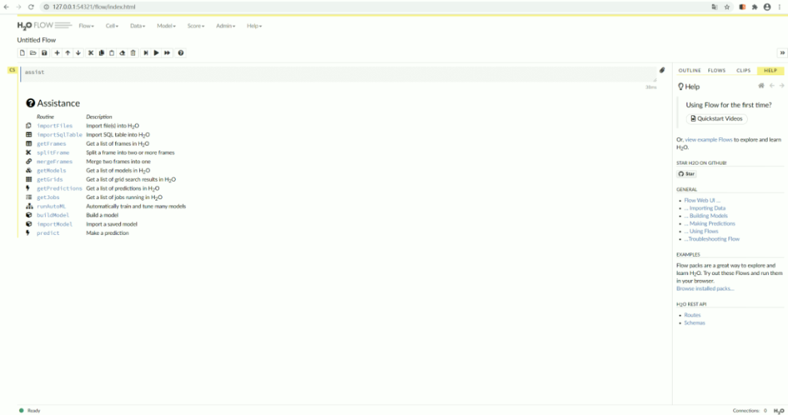Open Importing Data help link
This screenshot has height=415, width=788.
(x=705, y=208)
